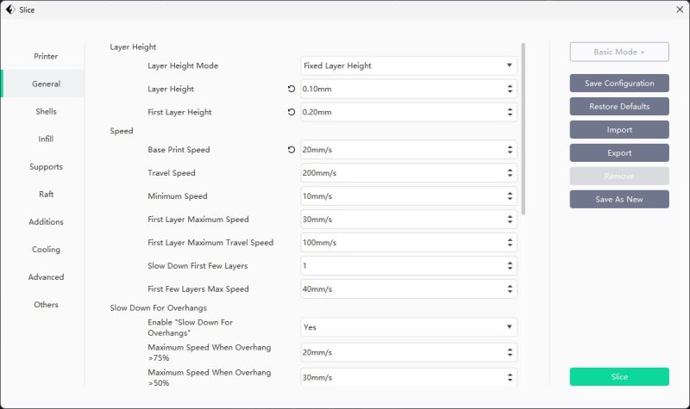Image resolution: width=690 pixels, height=409 pixels.
Task: Adjust the Travel Speed stepper arrows
Action: (510, 173)
